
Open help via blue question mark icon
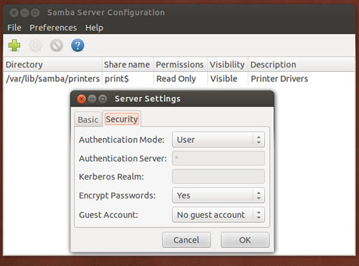[78, 45]
